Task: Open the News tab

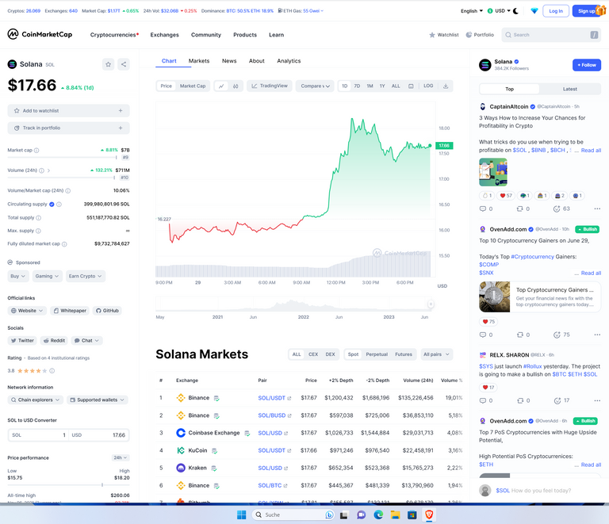Action: pos(229,61)
